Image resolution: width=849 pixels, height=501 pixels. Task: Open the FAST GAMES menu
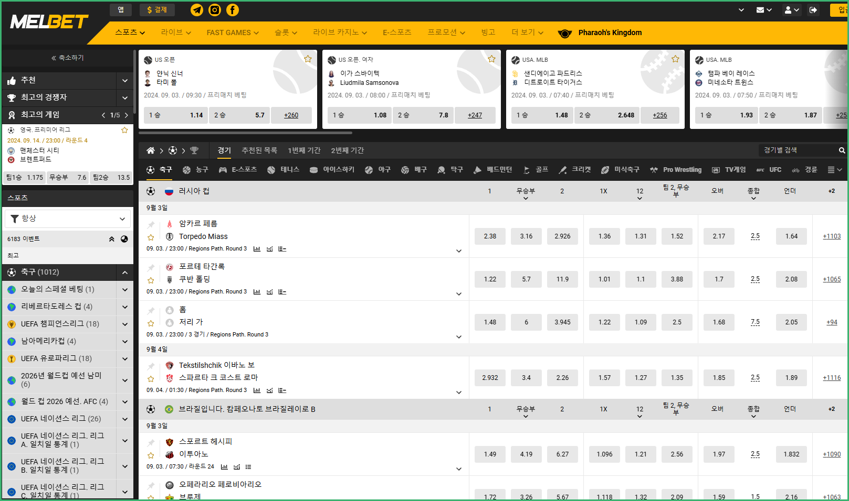[233, 32]
